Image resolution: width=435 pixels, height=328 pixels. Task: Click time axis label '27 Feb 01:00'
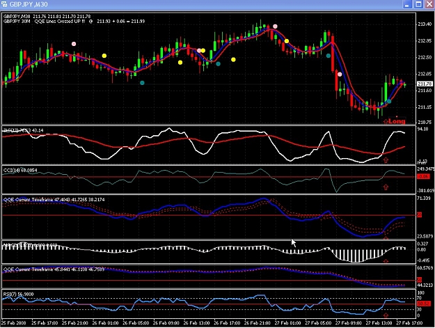pyautogui.click(x=287, y=323)
